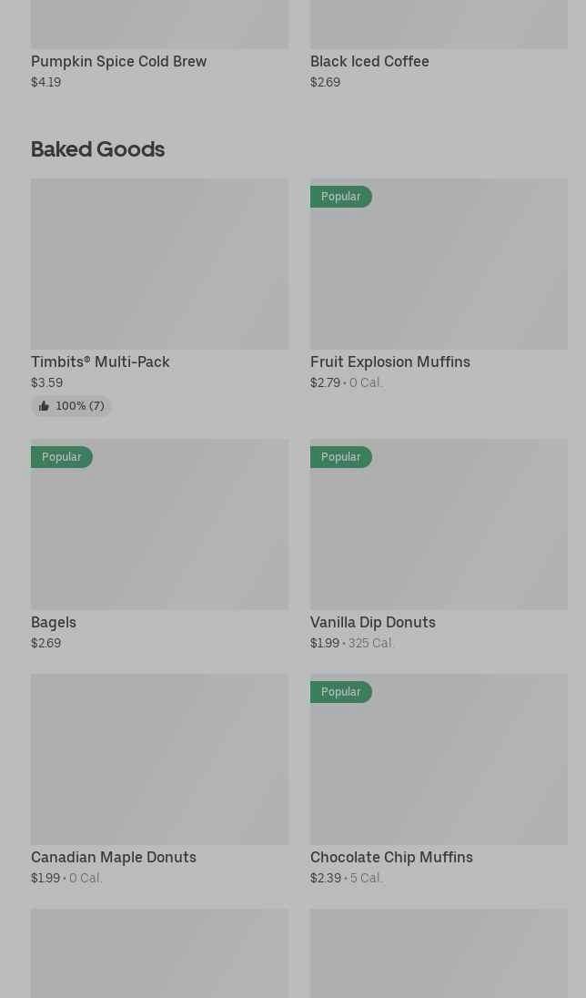Click the Timbits Multi-Pack item name
The width and height of the screenshot is (586, 998).
[100, 362]
